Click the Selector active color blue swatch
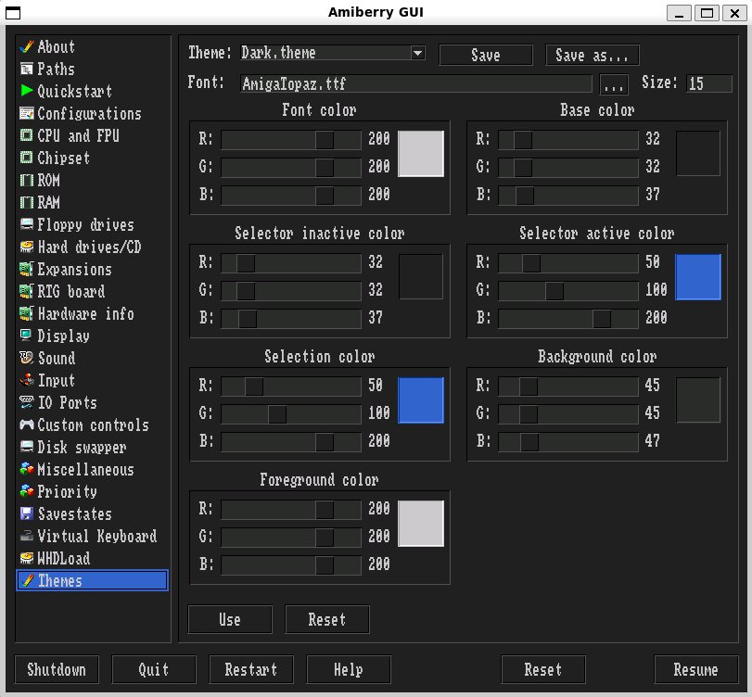This screenshot has height=697, width=752. pos(698,277)
